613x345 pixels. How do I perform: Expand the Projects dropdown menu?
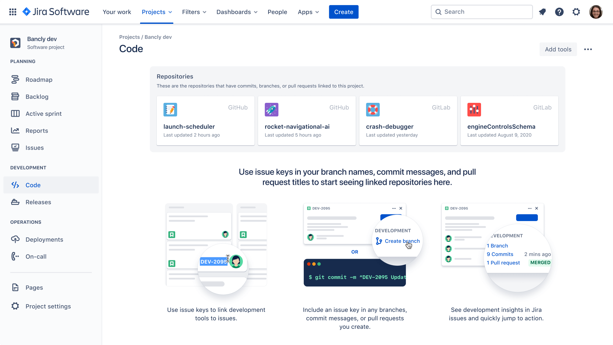pos(156,12)
